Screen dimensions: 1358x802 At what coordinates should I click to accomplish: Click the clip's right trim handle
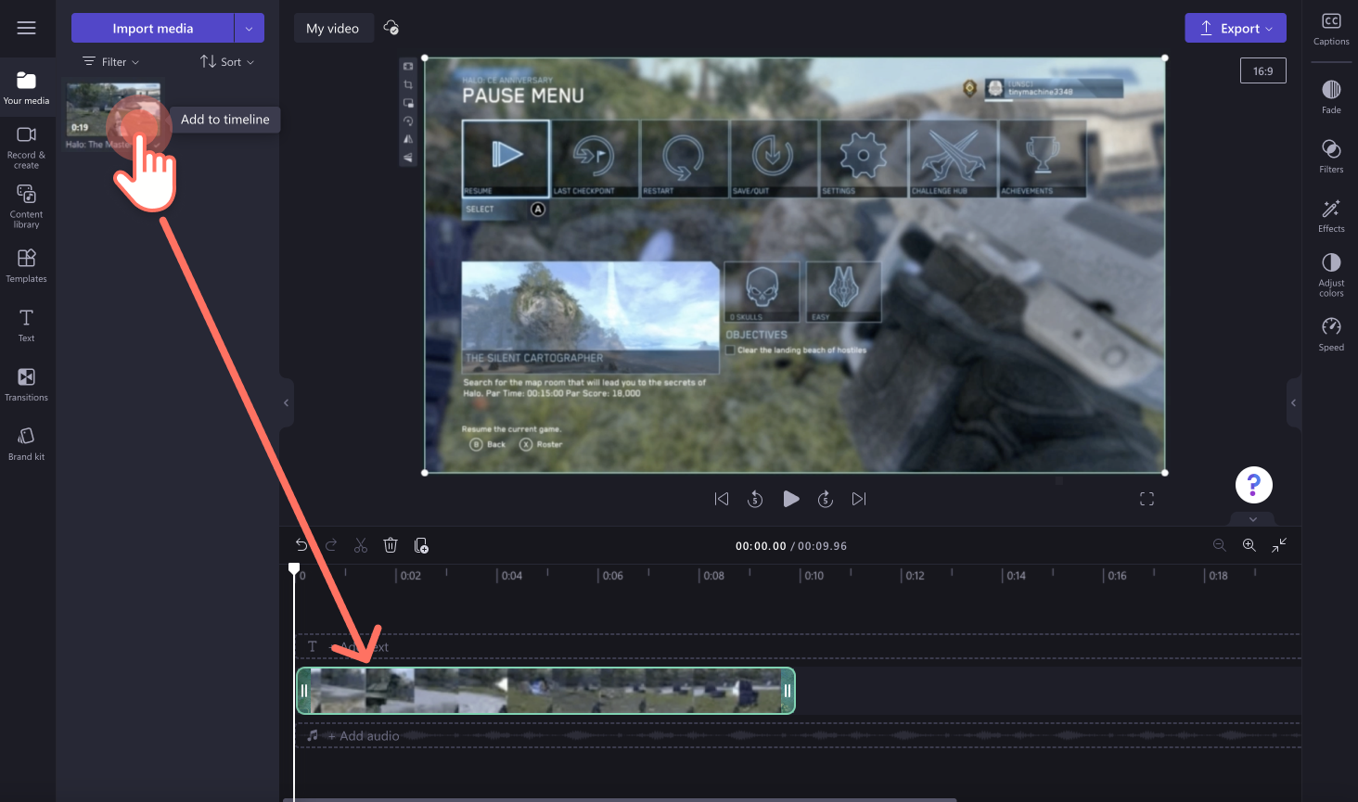coord(788,691)
